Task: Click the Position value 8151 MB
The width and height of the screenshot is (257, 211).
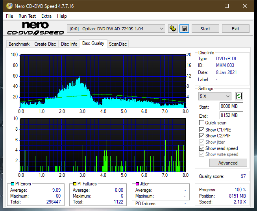Action: coord(237,196)
